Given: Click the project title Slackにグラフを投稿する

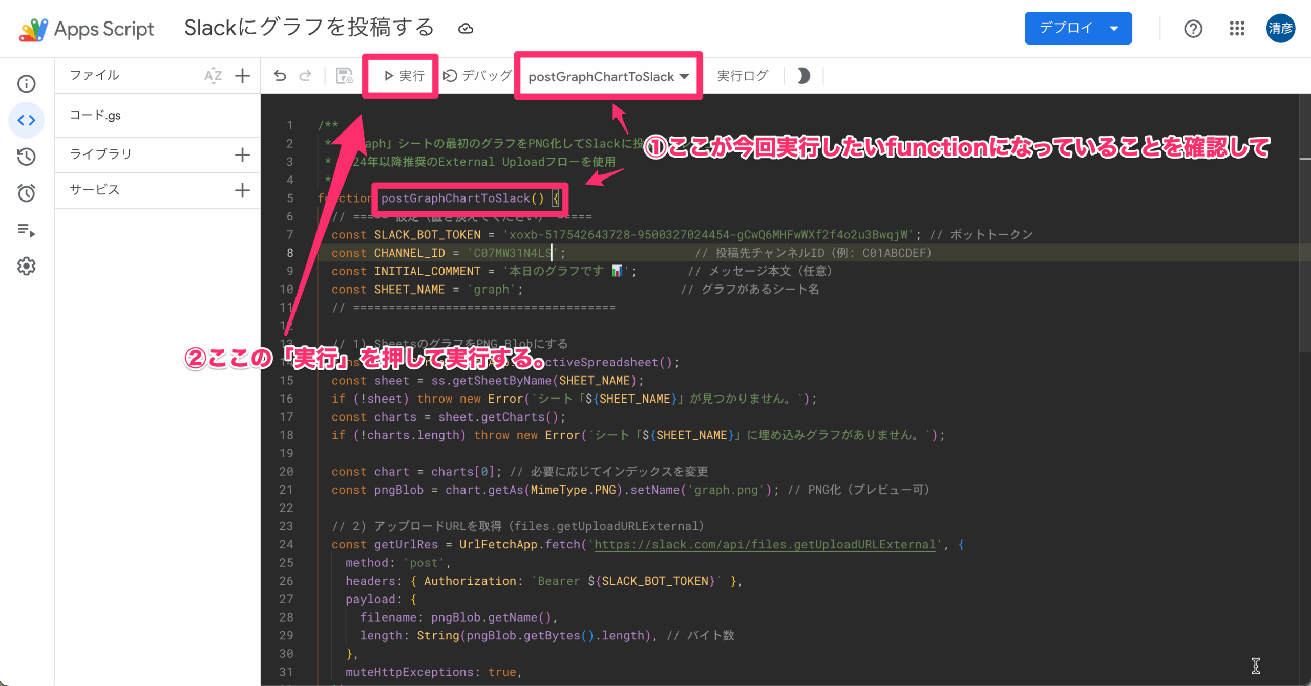Looking at the screenshot, I should point(309,28).
